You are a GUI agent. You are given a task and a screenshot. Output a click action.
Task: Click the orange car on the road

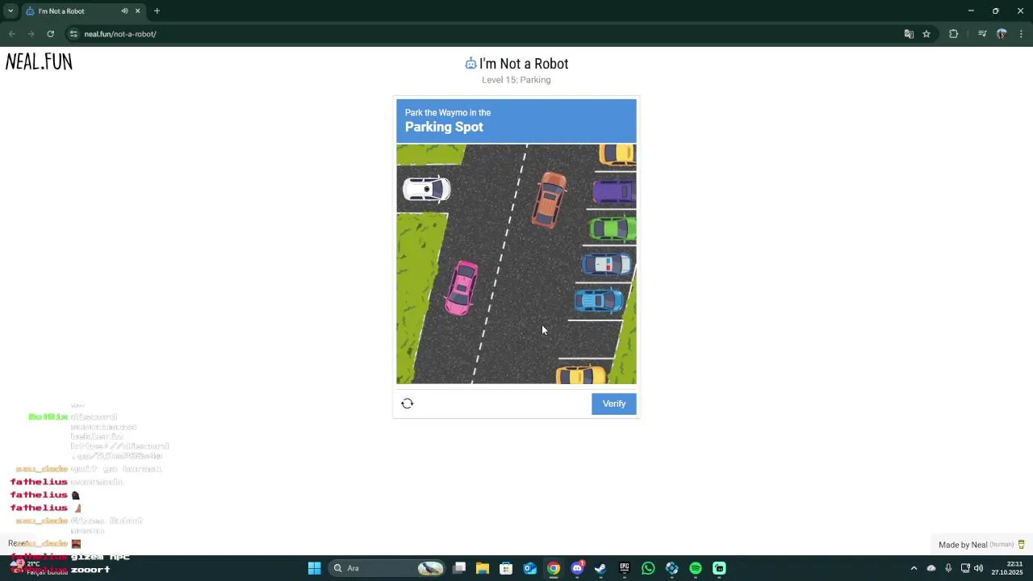pos(550,199)
